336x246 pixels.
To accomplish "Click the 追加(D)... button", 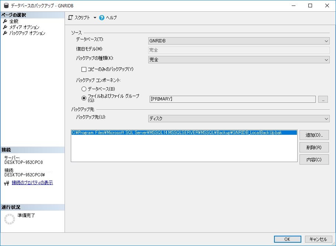I will tap(314, 135).
